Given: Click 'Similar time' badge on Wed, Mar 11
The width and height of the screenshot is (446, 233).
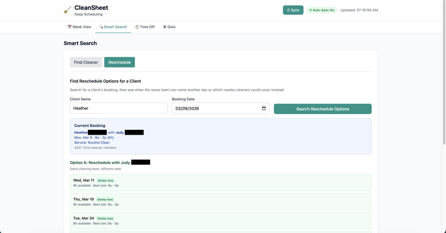Looking at the screenshot, I should tap(106, 181).
